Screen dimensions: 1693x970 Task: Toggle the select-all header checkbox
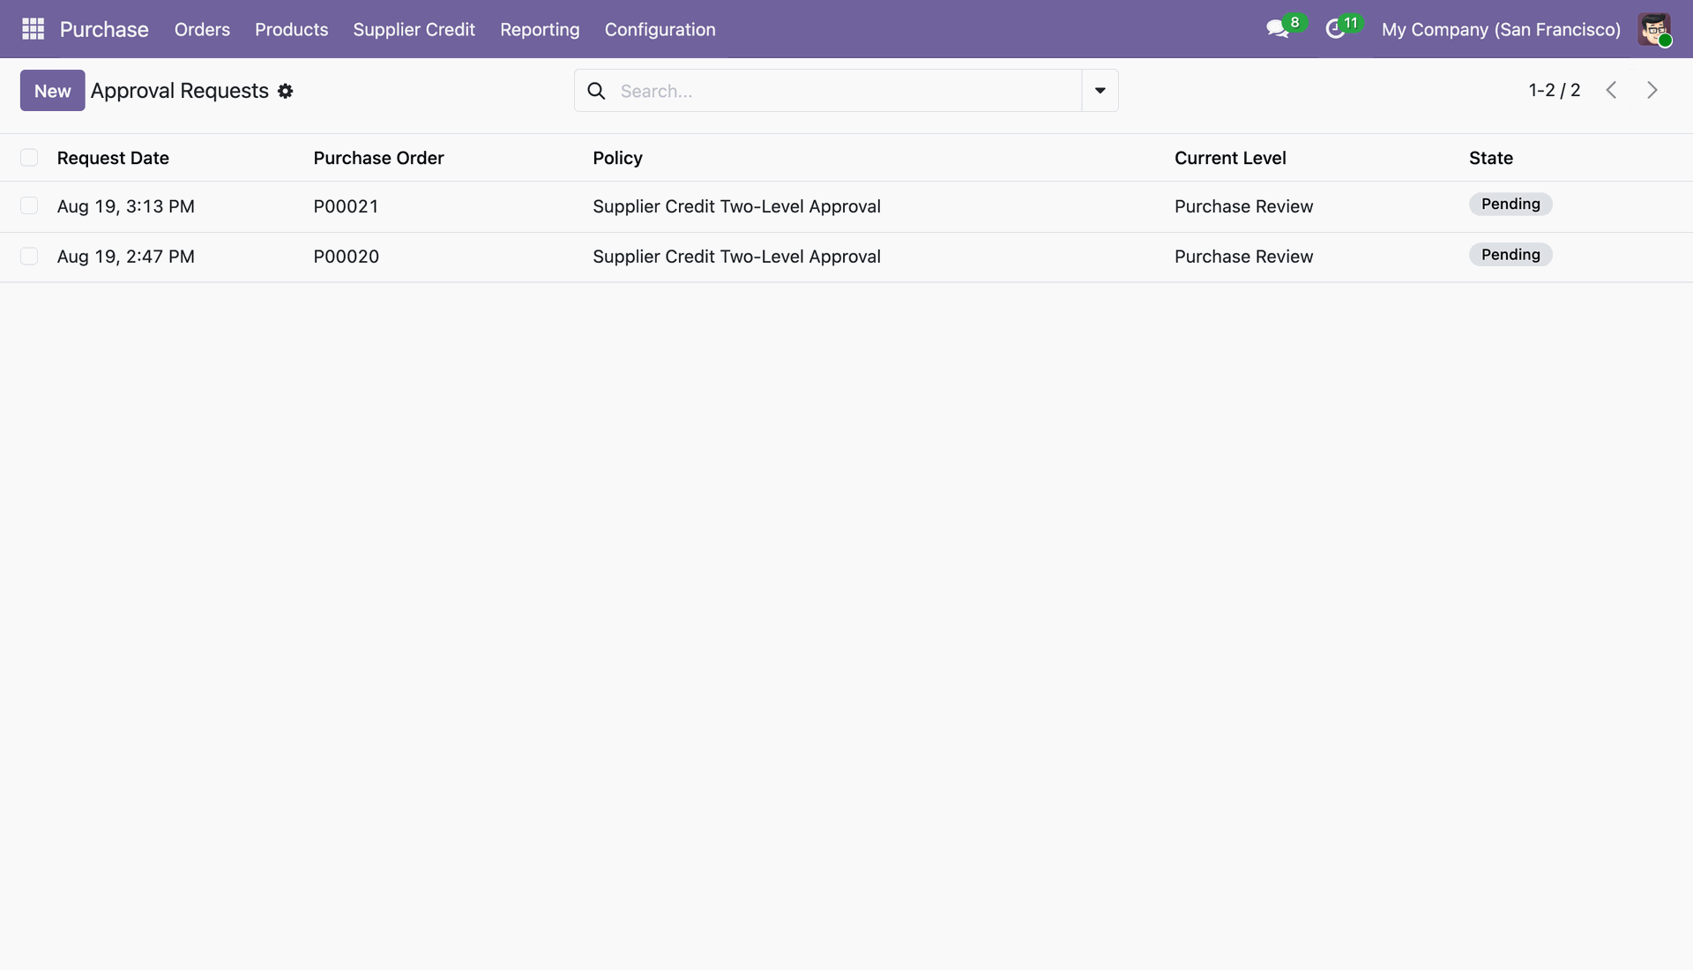tap(29, 158)
